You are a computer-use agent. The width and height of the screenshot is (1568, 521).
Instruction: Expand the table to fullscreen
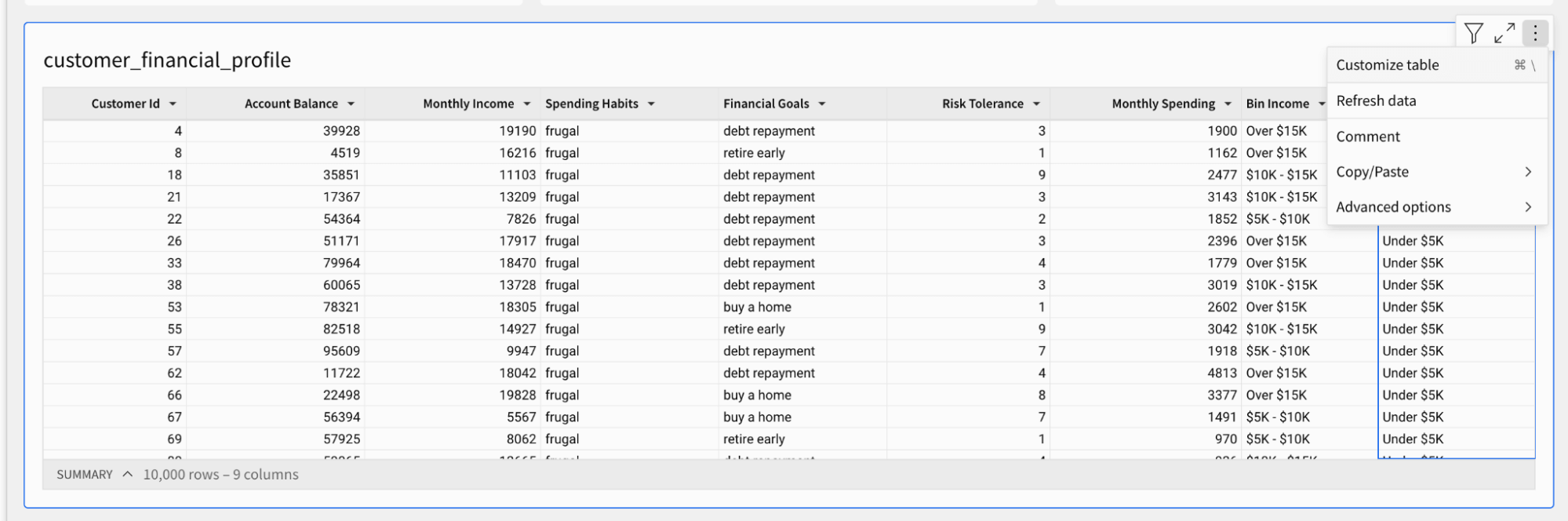(1504, 33)
